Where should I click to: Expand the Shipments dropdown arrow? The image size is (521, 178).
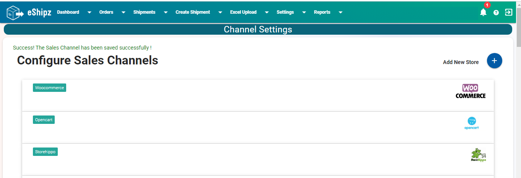[x=166, y=13]
